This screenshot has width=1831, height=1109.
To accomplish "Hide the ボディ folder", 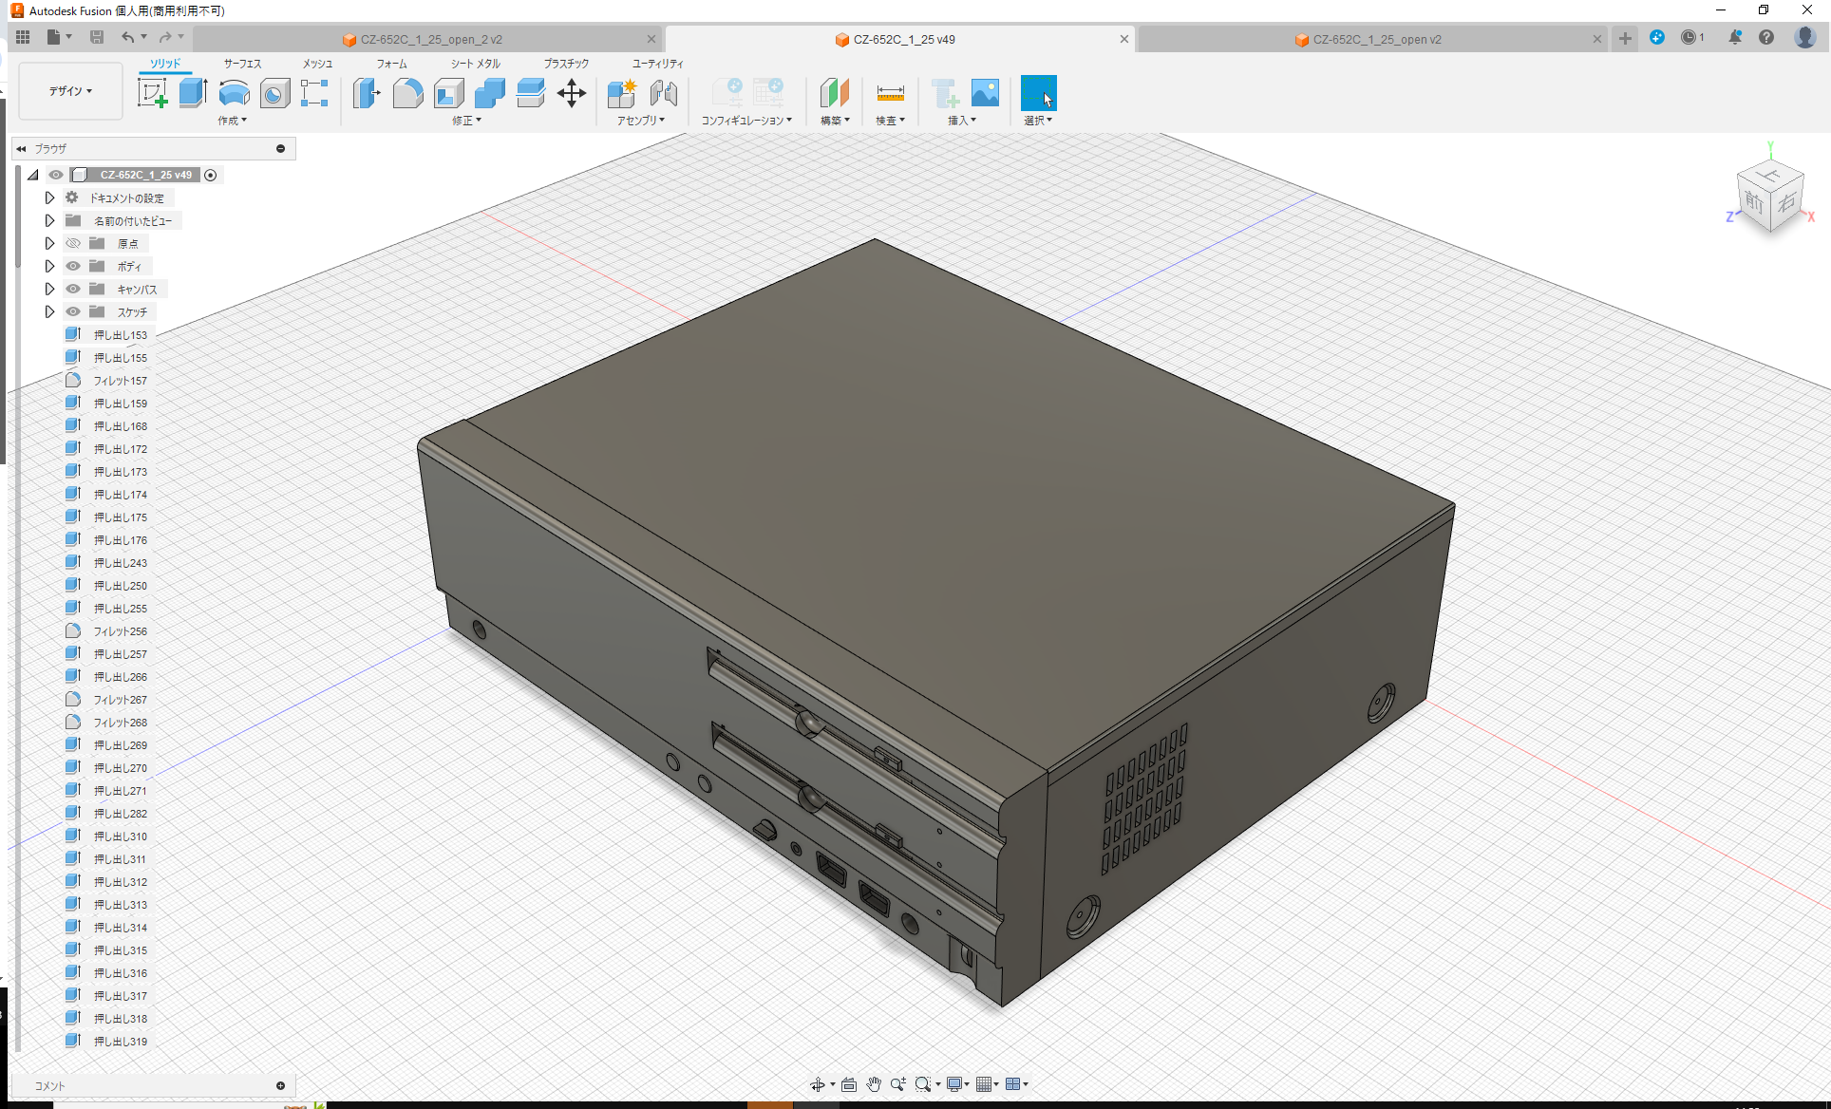I will [x=73, y=266].
